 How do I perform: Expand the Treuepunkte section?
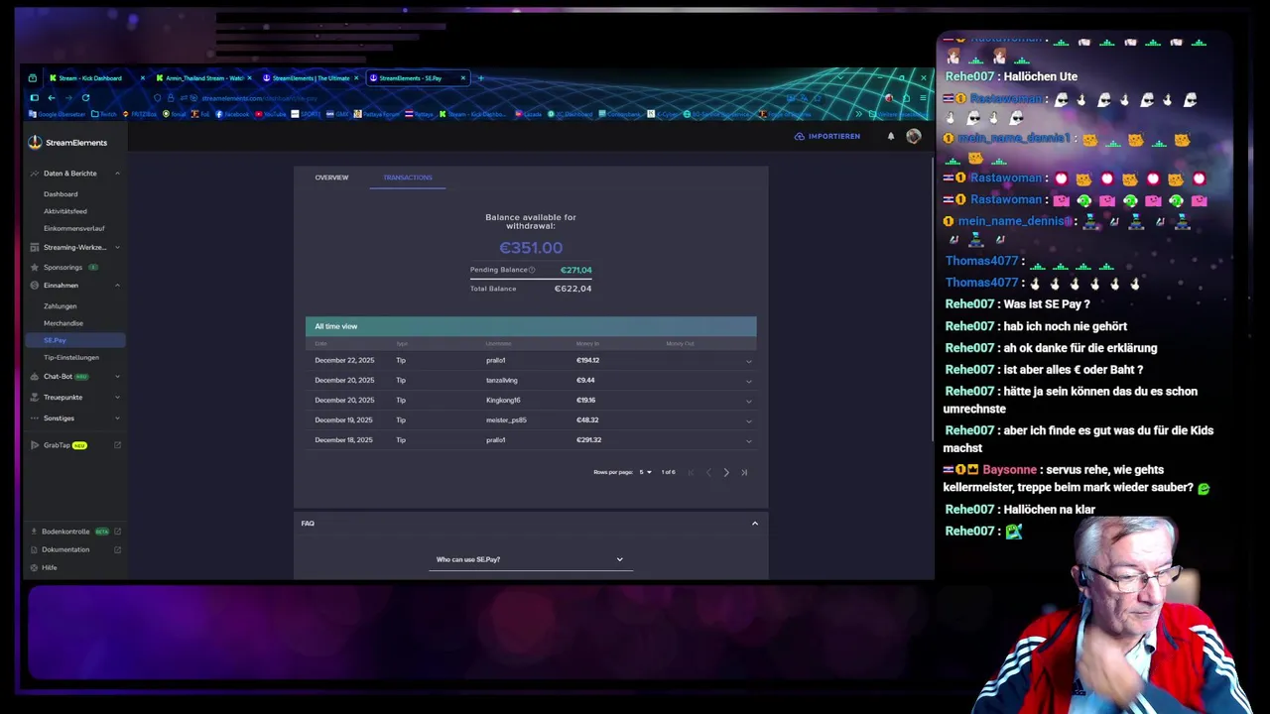point(117,398)
